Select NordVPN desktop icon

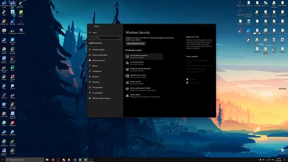(x=13, y=133)
